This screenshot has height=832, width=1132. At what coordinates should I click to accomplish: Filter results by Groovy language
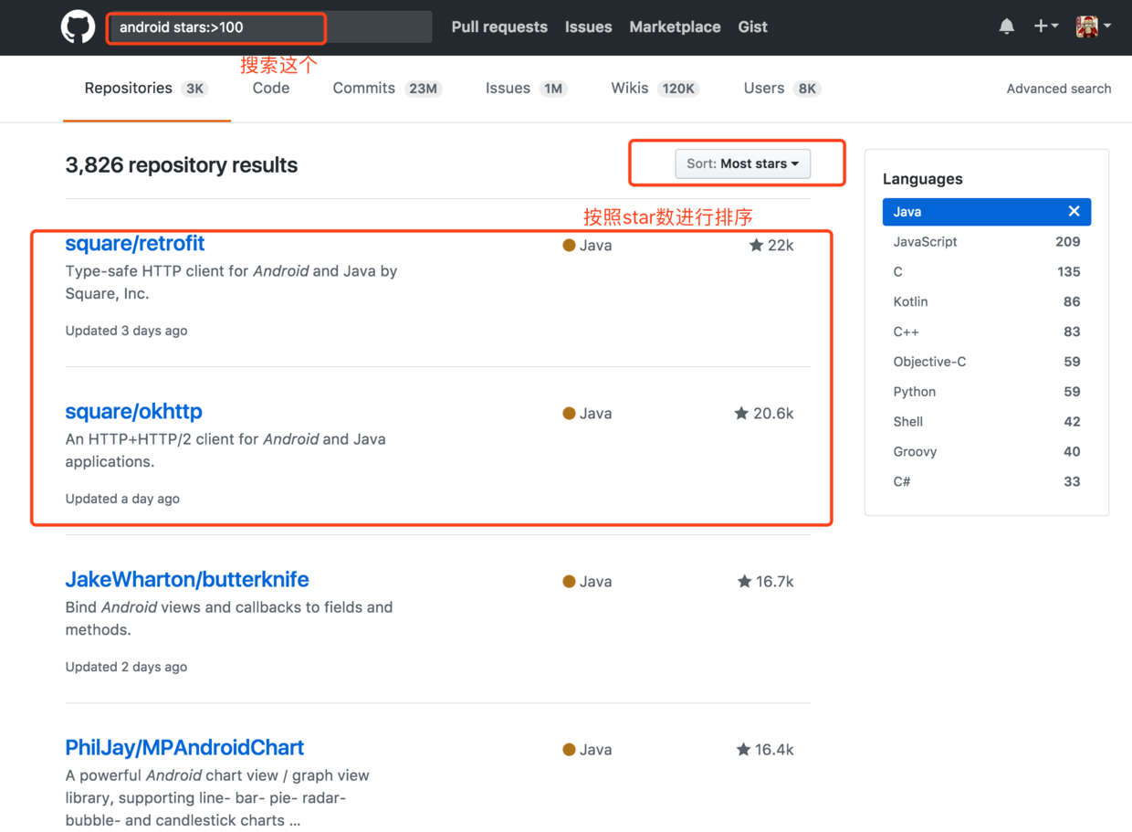pyautogui.click(x=987, y=452)
